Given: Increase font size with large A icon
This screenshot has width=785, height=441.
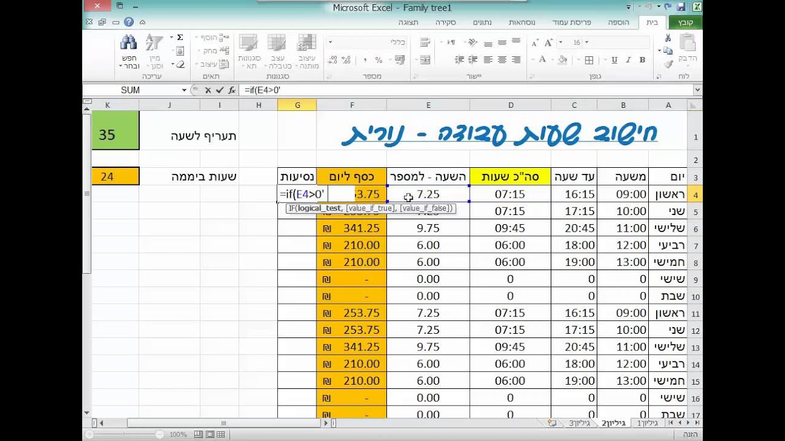Looking at the screenshot, I should pyautogui.click(x=548, y=42).
